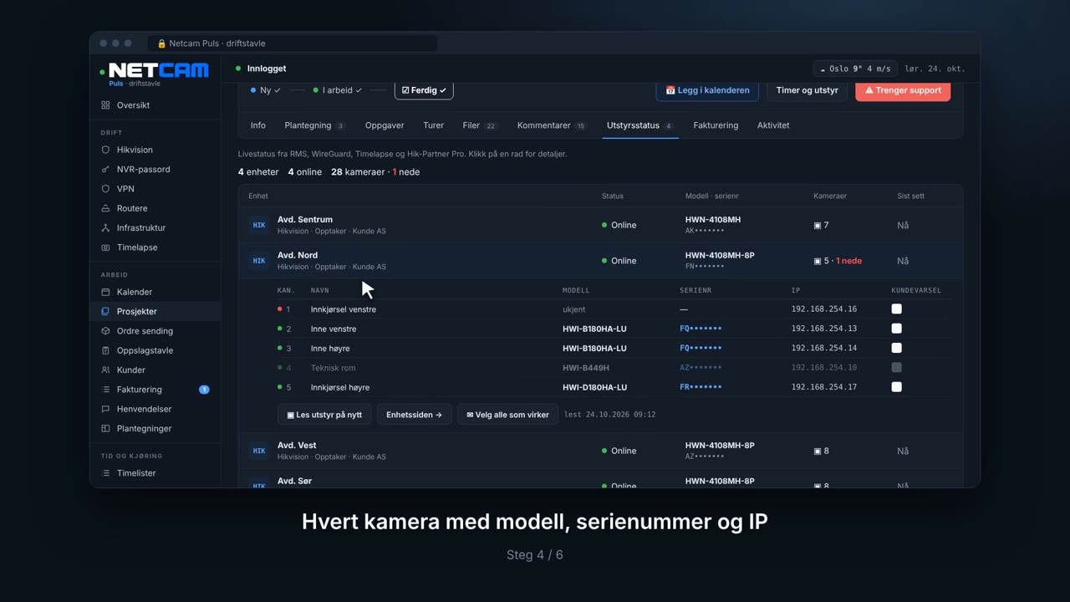Click the Oslo weather widget

(855, 69)
